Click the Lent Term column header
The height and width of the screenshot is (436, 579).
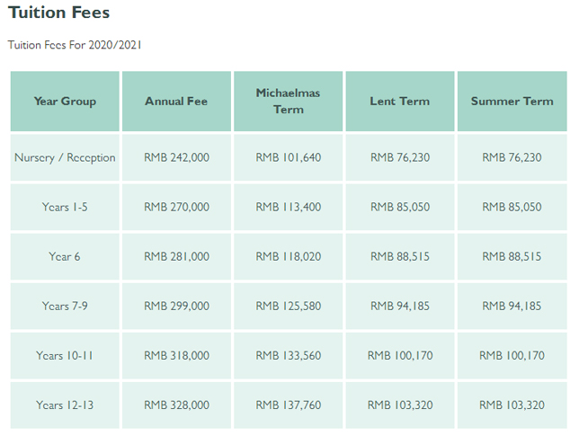click(400, 102)
